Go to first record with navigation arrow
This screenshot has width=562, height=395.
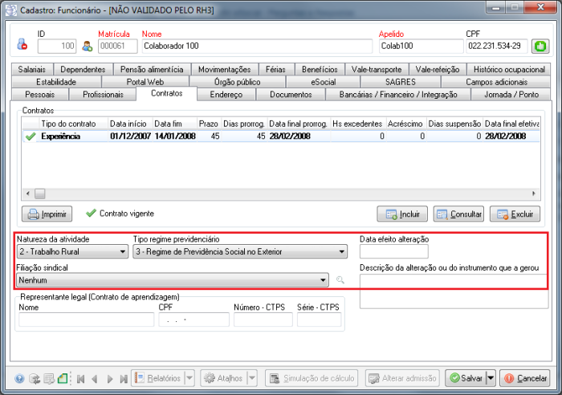79,378
